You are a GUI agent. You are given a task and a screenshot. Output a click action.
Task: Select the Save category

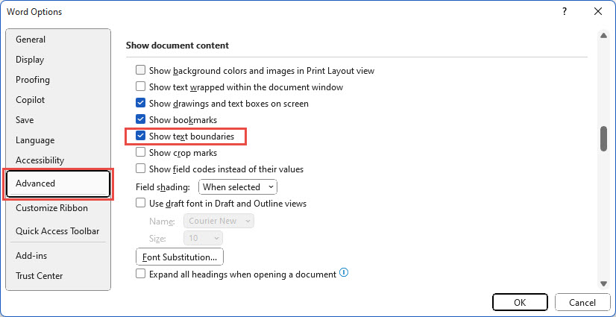click(58, 120)
